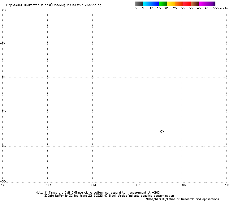Viewport: 229px width, 201px height.
Task: Click the longitude label -114
Action: pos(92,185)
